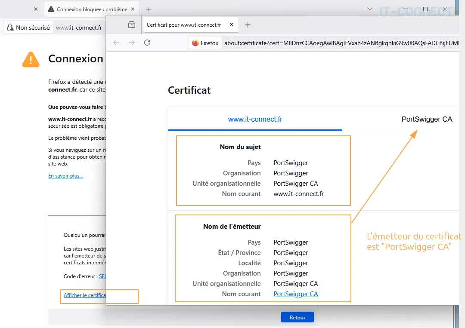Expand the list all tabs chevron
Screen dimensions: 465x328
coord(369,9)
